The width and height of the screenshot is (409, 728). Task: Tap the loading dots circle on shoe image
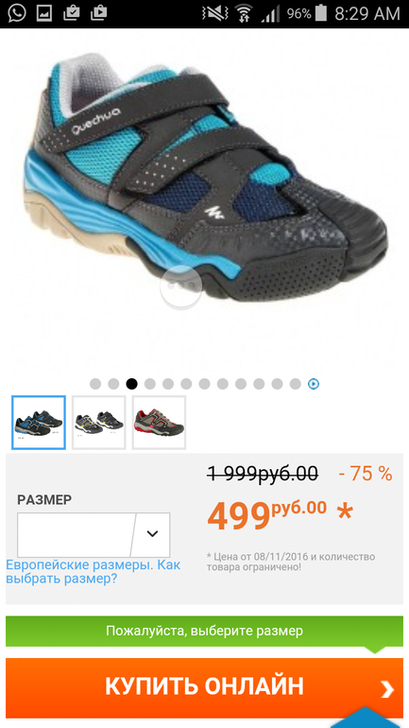point(181,286)
